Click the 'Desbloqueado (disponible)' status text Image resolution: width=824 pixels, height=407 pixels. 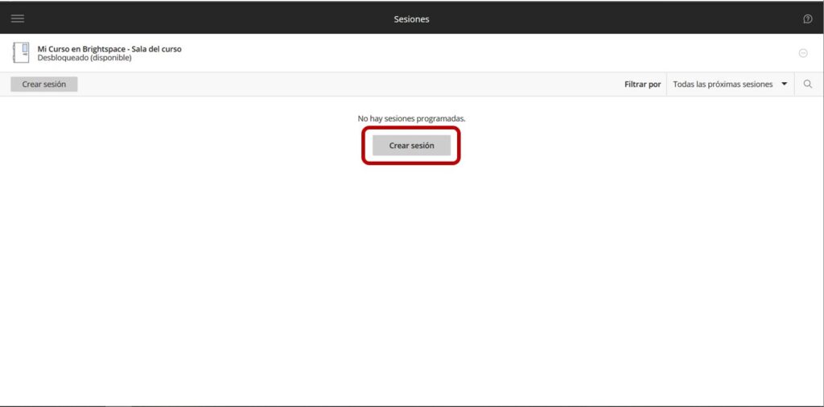(x=84, y=58)
